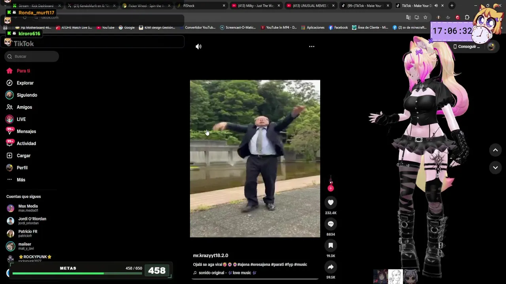Save video with the bookmark icon
The width and height of the screenshot is (506, 284).
[x=331, y=245]
